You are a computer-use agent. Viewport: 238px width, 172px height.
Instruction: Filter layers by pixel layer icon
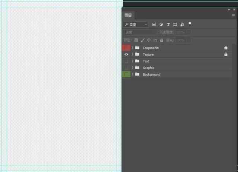(x=154, y=25)
